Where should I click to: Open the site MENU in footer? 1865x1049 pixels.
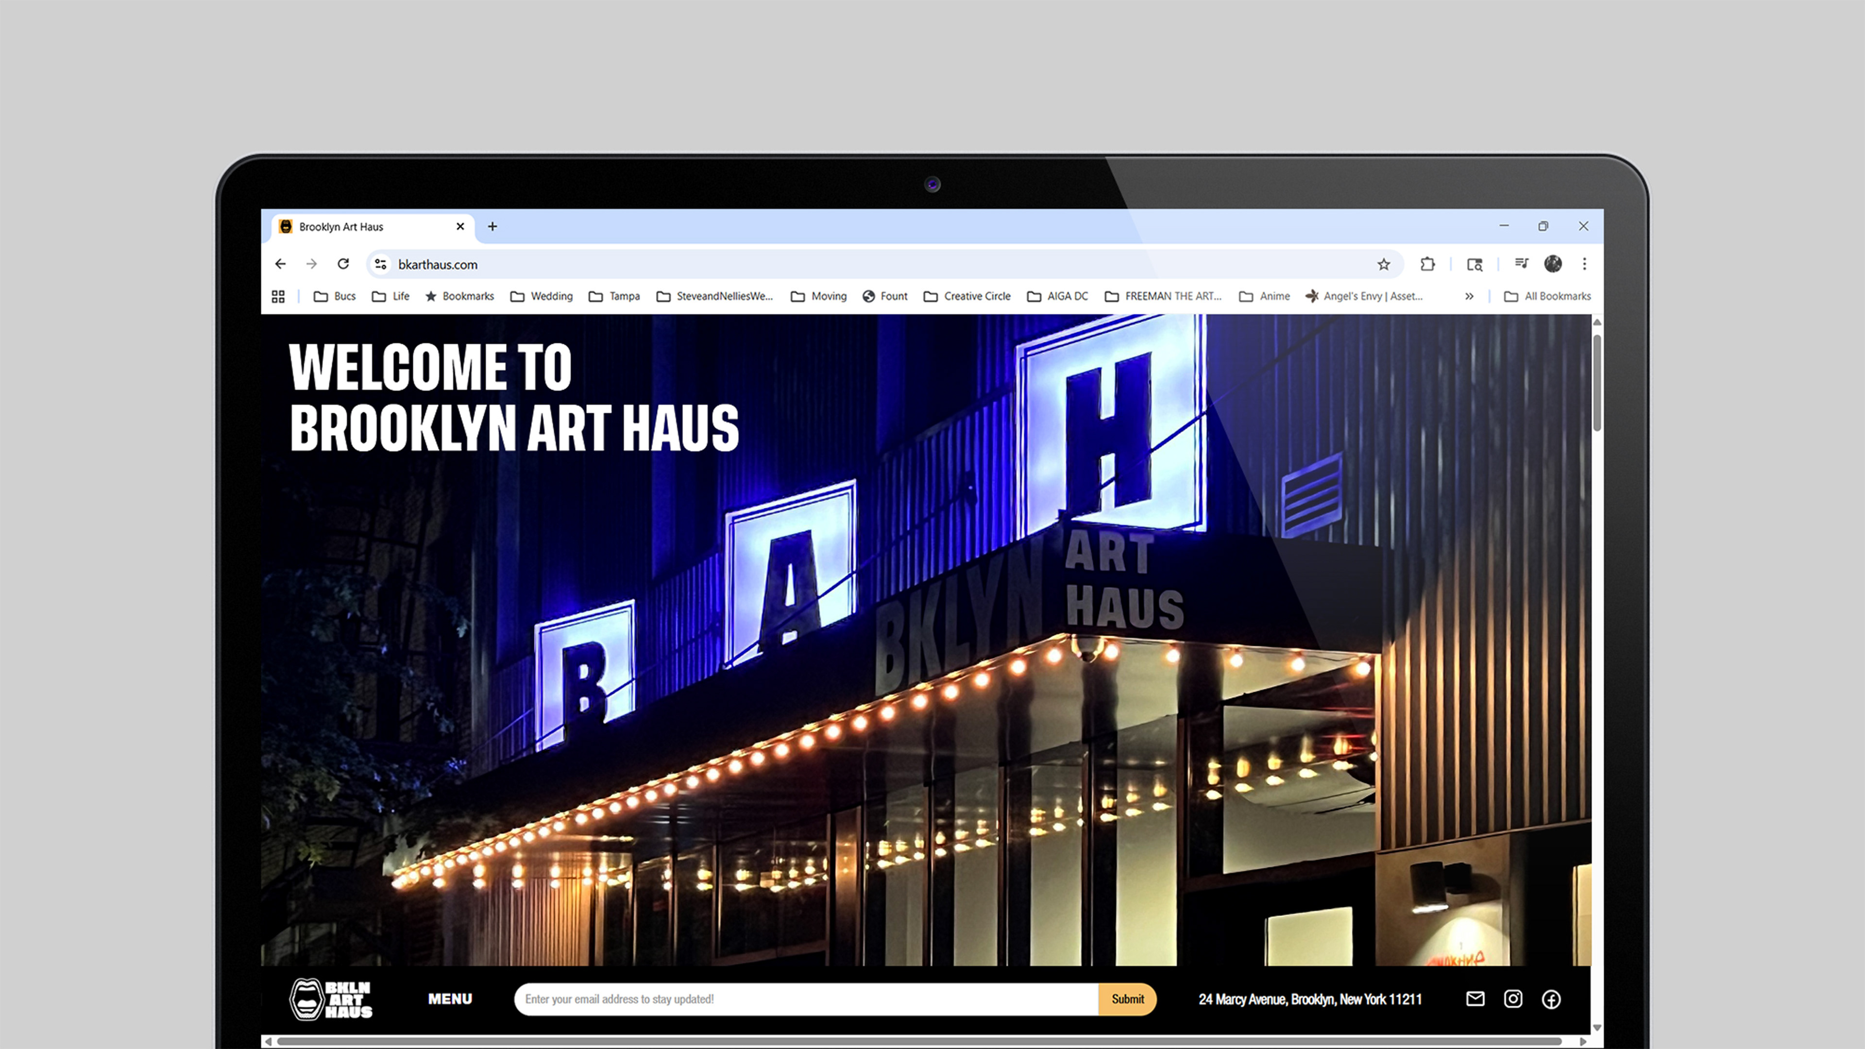(x=450, y=999)
